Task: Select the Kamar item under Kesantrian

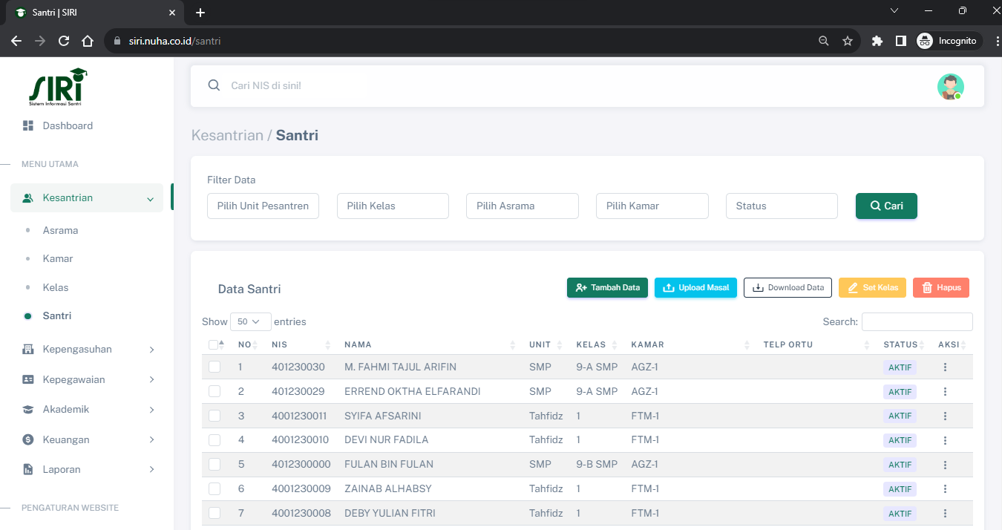Action: (58, 259)
